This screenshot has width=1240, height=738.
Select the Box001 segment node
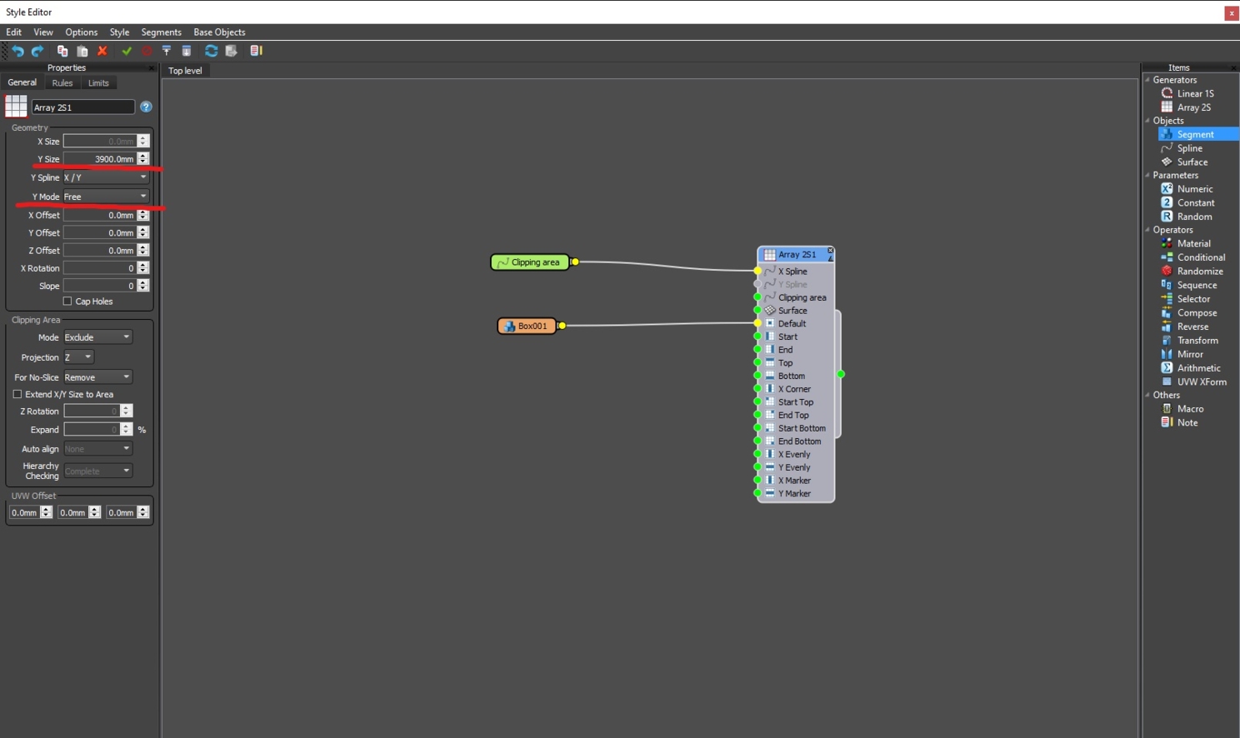tap(527, 326)
